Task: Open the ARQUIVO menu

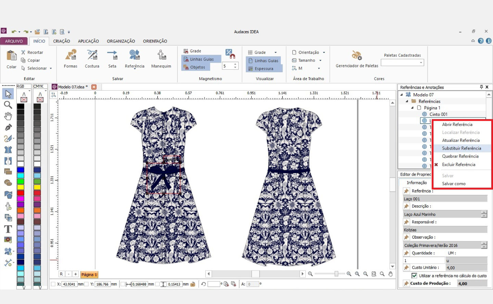Action: (x=14, y=41)
